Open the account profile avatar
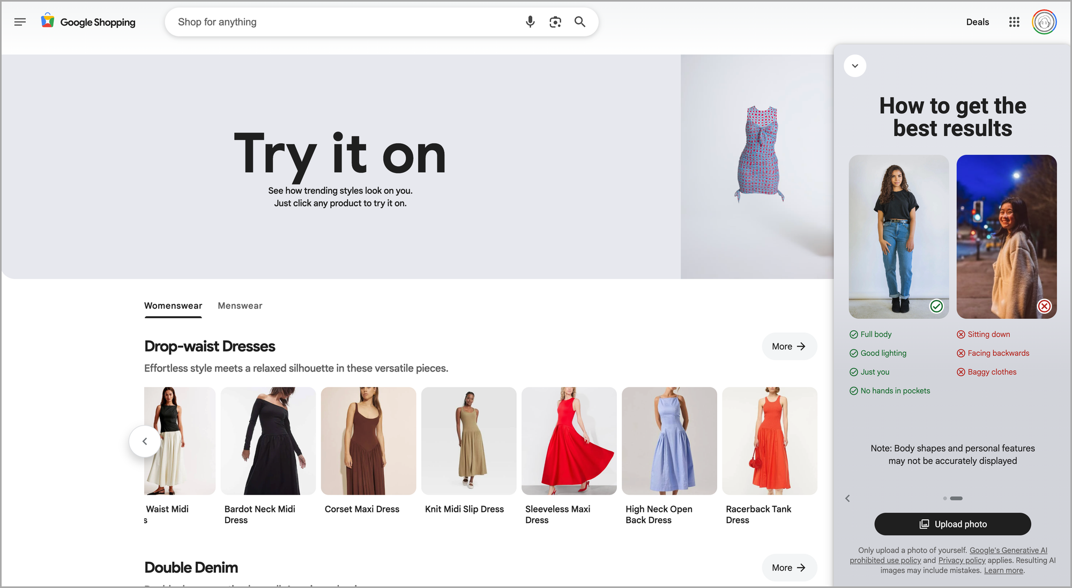Image resolution: width=1072 pixels, height=588 pixels. [x=1044, y=22]
